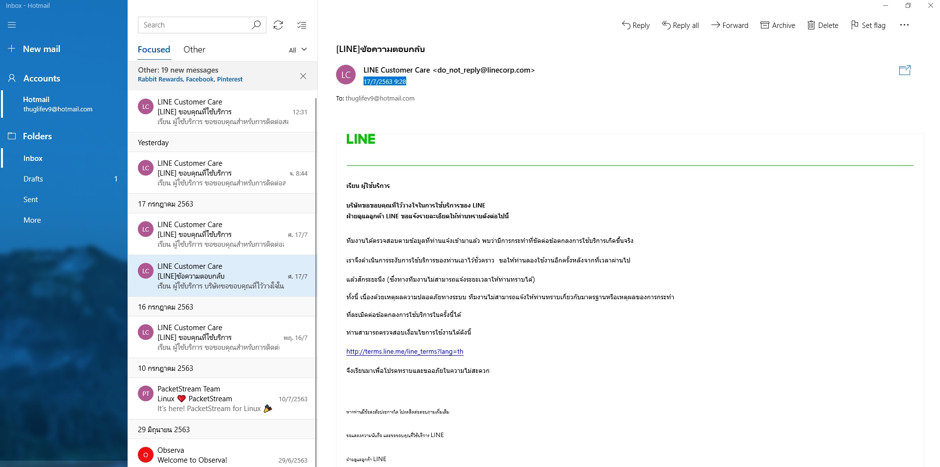Click the PT avatar for PacketStream Team
940x467 pixels.
tap(146, 393)
